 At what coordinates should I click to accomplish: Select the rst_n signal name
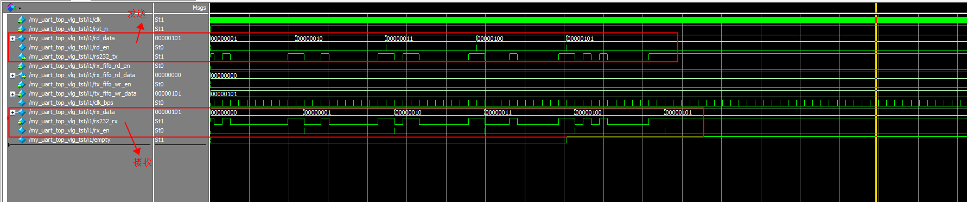click(x=68, y=29)
